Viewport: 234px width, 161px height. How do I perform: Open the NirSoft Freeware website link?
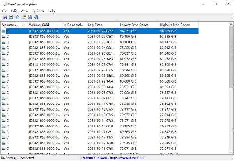[x=113, y=158]
